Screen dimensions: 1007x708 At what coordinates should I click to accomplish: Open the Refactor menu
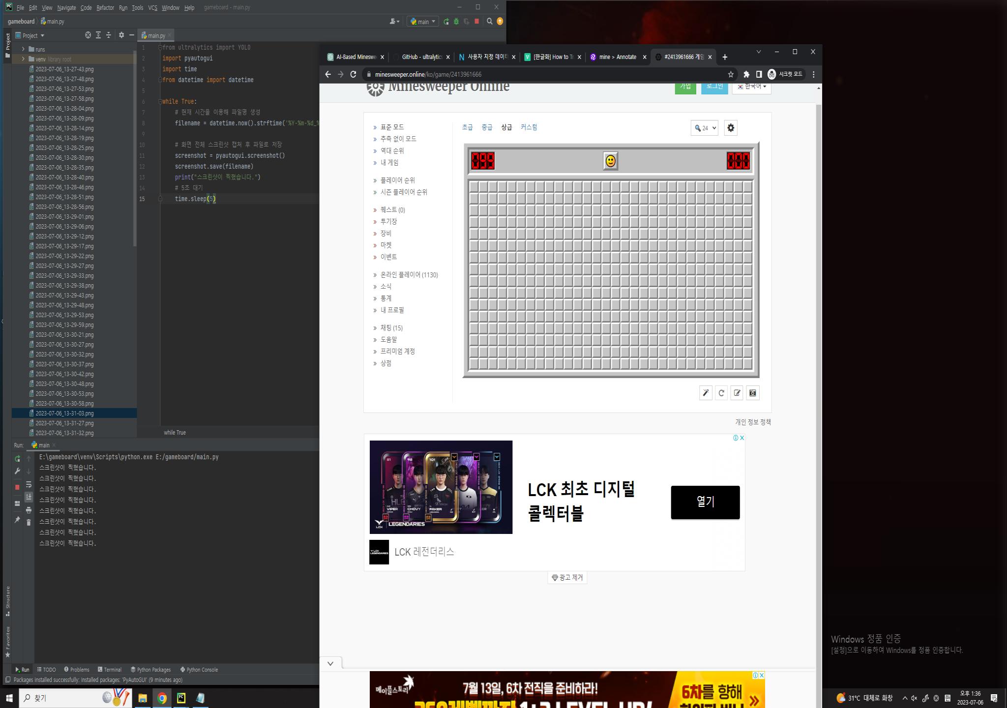[x=105, y=8]
